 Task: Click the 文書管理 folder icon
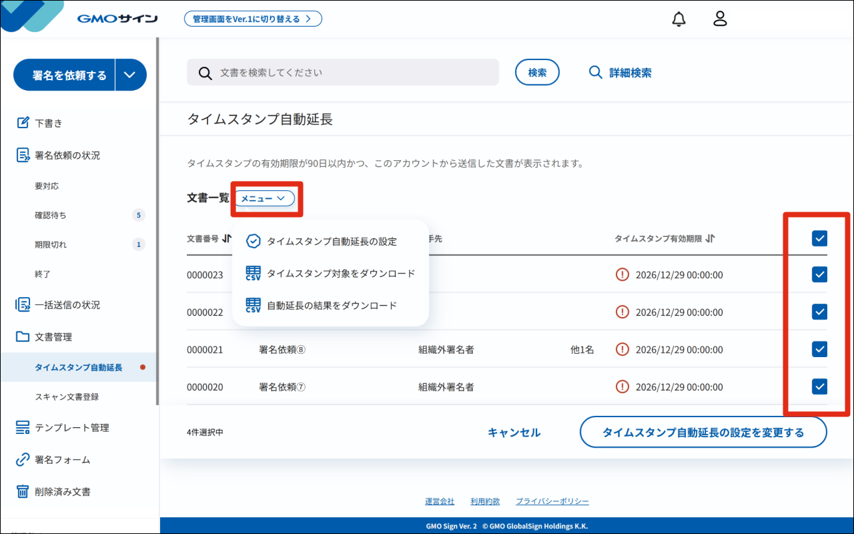point(23,336)
